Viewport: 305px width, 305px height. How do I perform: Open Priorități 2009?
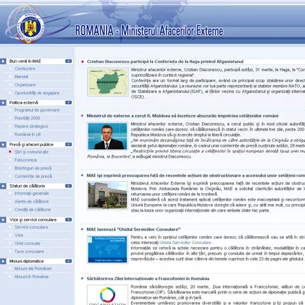click(x=27, y=118)
